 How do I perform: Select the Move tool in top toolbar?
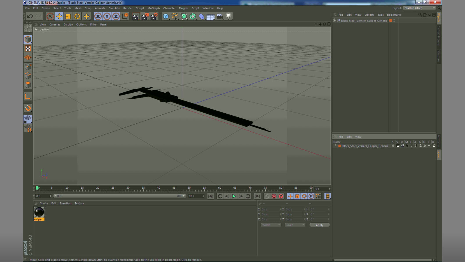59,16
